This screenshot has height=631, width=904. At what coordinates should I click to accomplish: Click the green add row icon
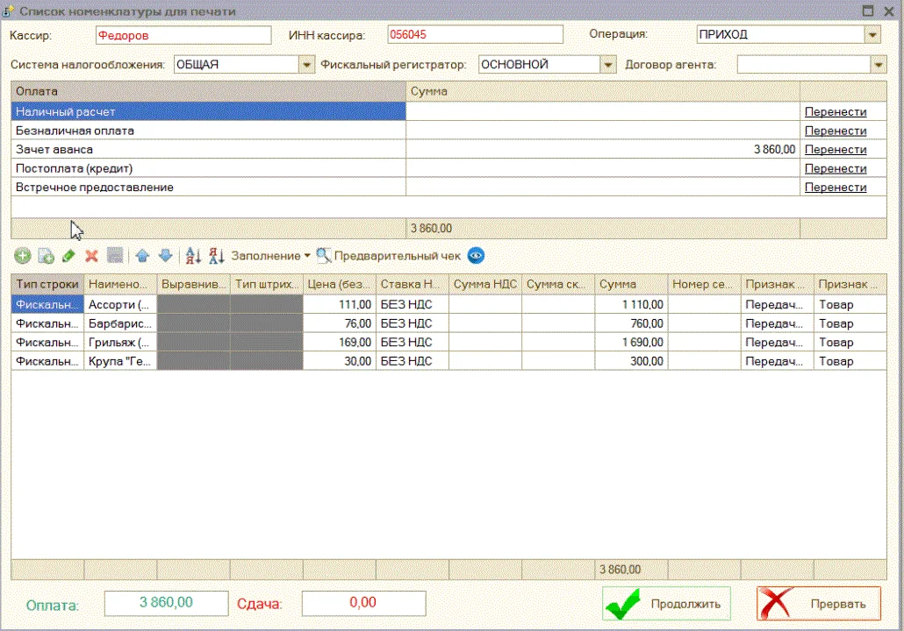coord(23,256)
